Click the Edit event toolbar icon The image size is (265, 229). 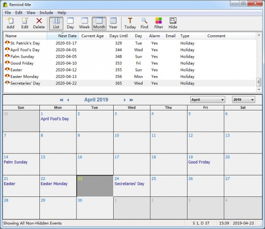[x=25, y=23]
